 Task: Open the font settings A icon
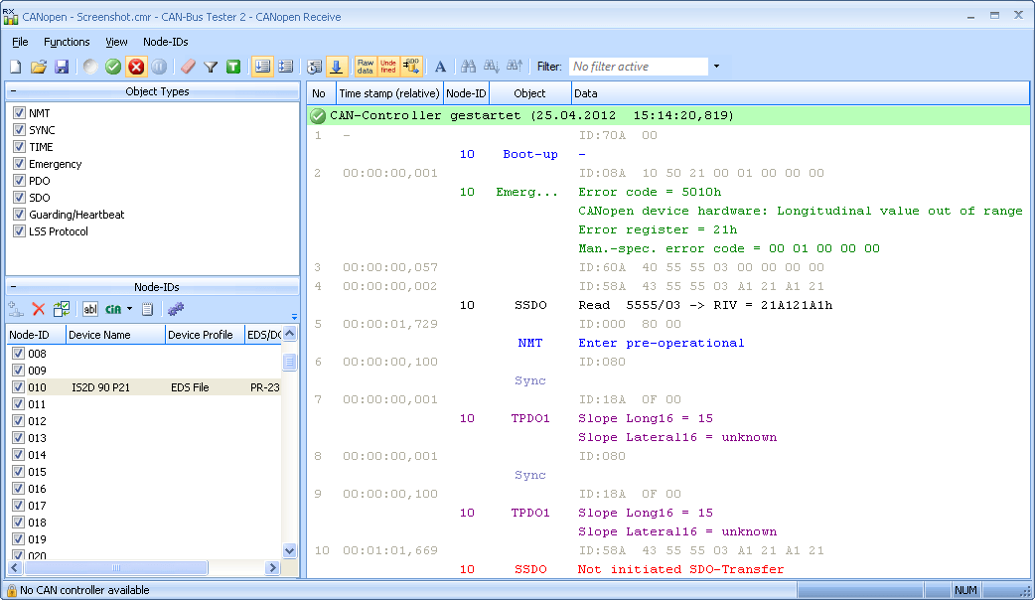tap(440, 67)
